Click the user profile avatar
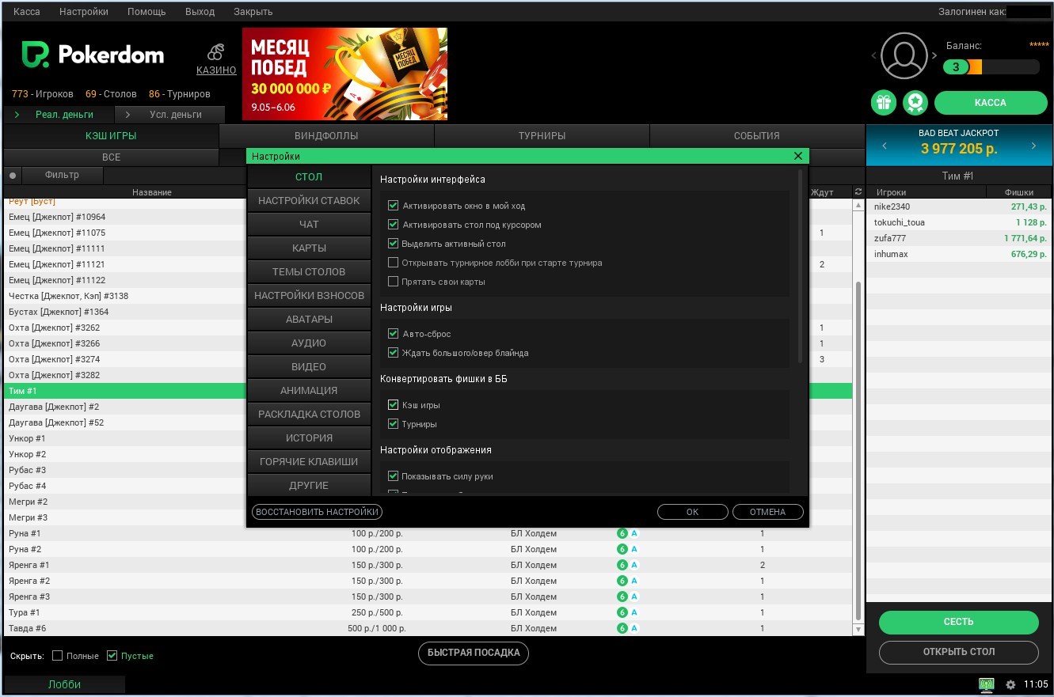 904,55
